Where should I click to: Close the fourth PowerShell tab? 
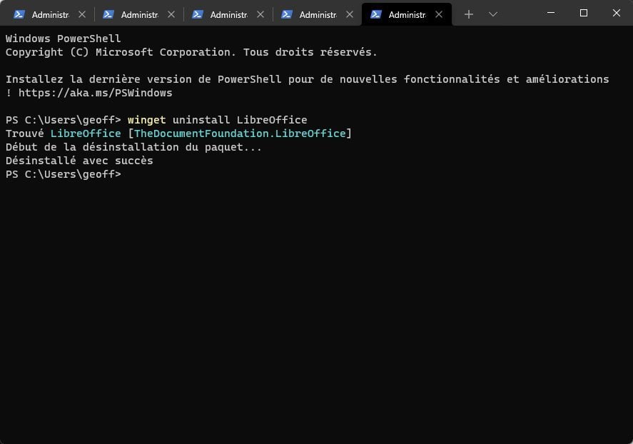(x=350, y=14)
